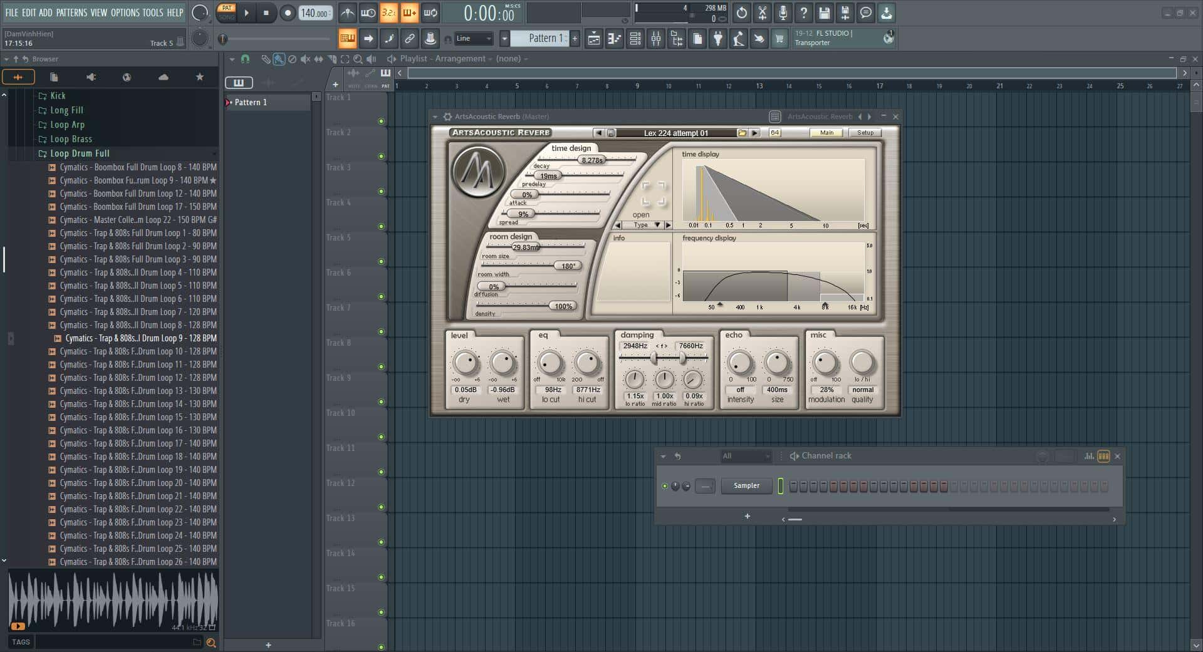Toggle loop recording in the top toolbar
The image size is (1203, 652).
[x=430, y=13]
